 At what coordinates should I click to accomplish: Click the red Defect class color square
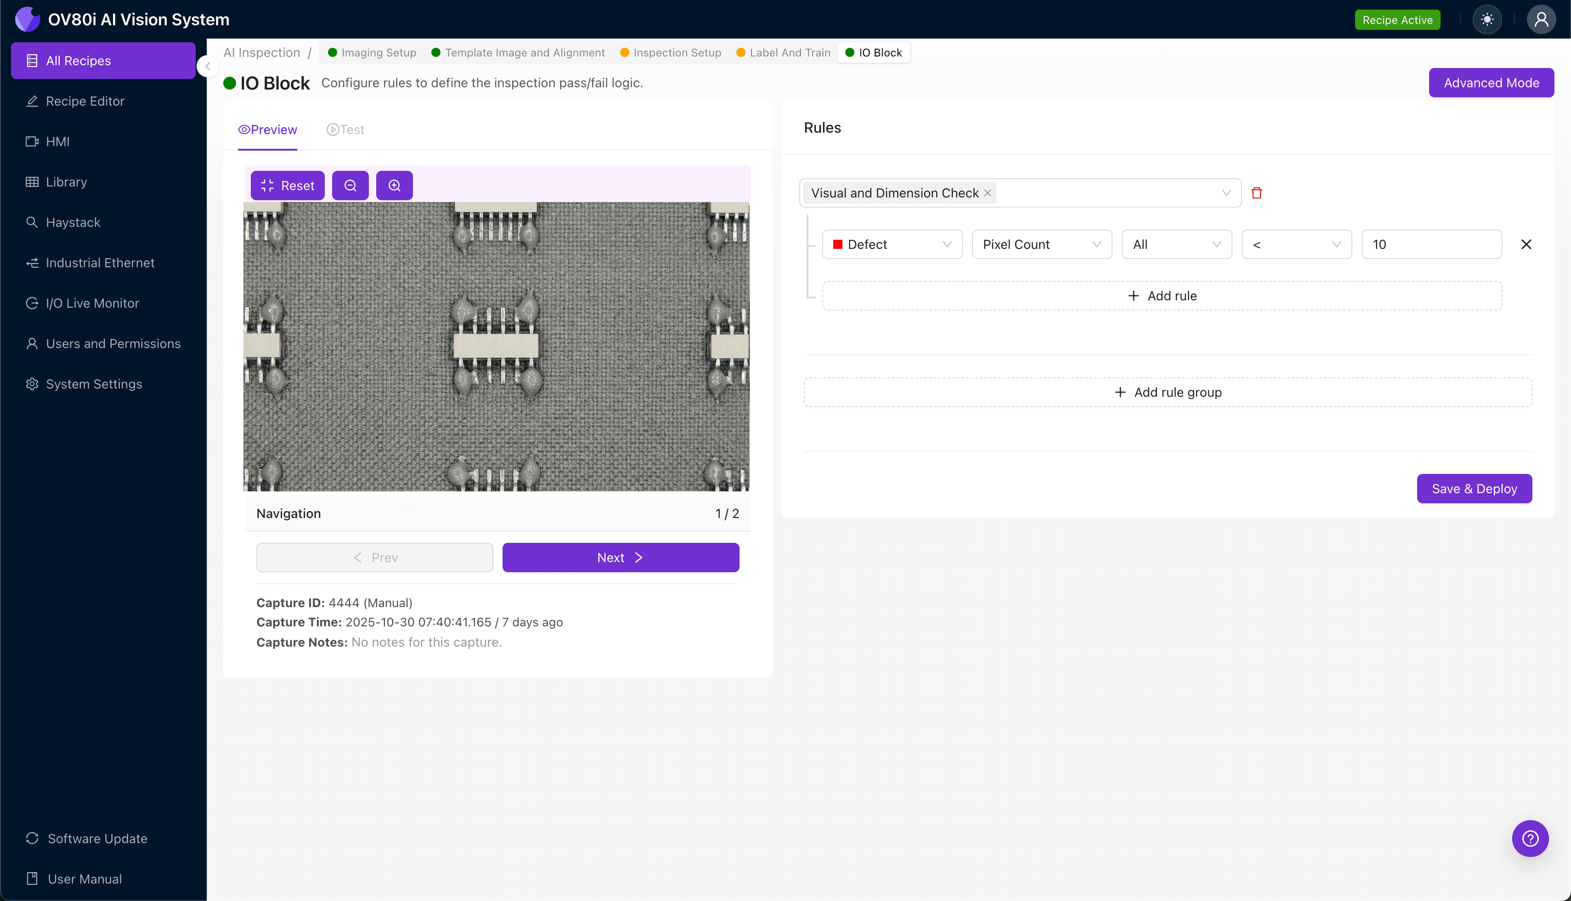tap(839, 244)
